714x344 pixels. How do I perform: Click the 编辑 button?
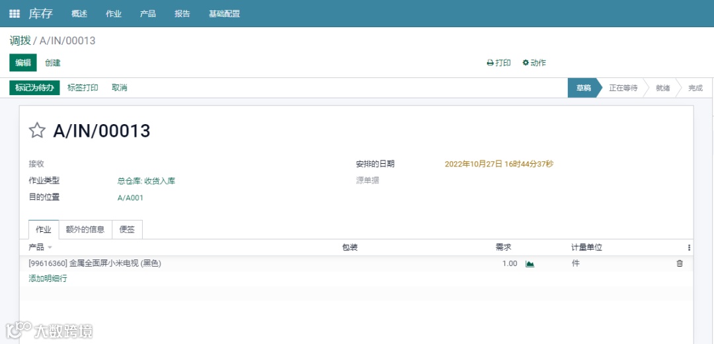click(23, 63)
